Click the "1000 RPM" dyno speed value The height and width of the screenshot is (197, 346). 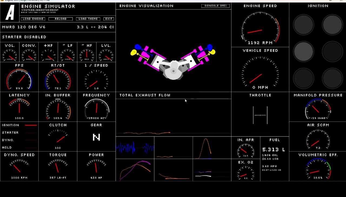point(19,178)
